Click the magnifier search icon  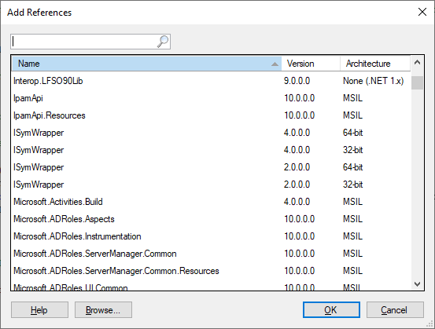click(x=163, y=42)
